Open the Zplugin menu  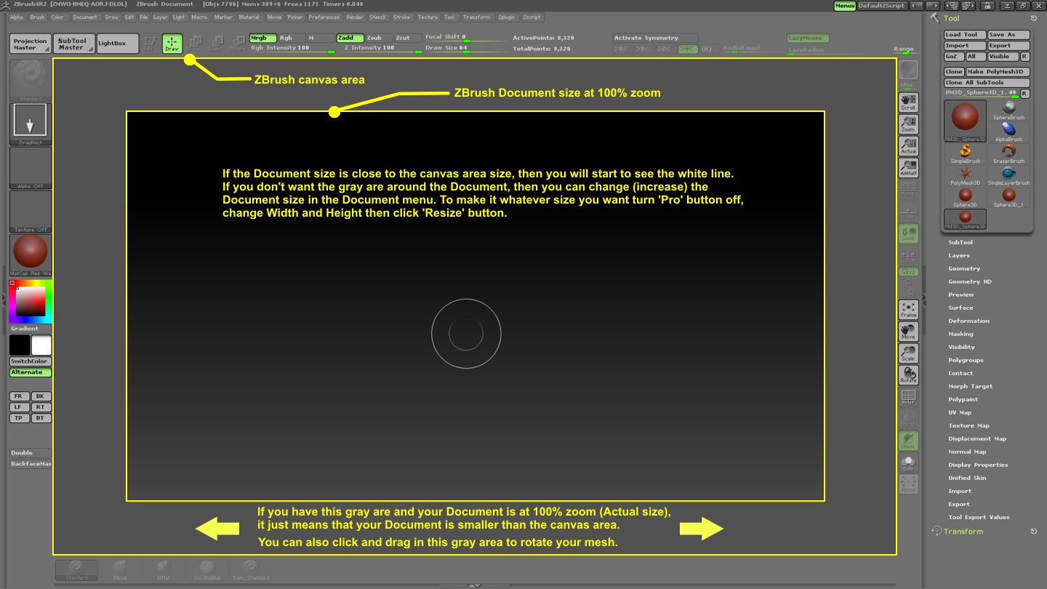click(506, 17)
